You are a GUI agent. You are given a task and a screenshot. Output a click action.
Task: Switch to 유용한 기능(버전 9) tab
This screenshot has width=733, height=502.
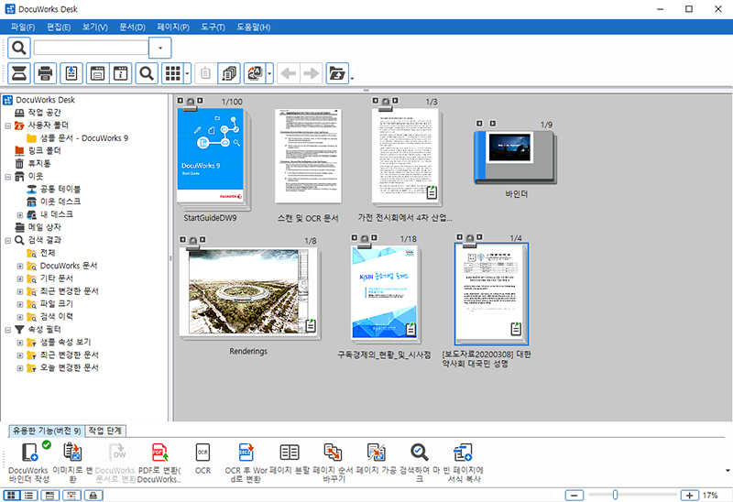47,431
